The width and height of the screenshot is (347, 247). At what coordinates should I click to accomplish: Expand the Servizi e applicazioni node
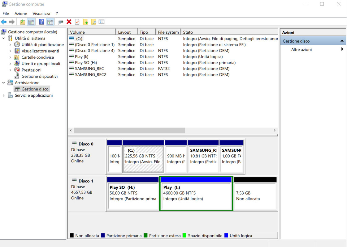[x=3, y=95]
